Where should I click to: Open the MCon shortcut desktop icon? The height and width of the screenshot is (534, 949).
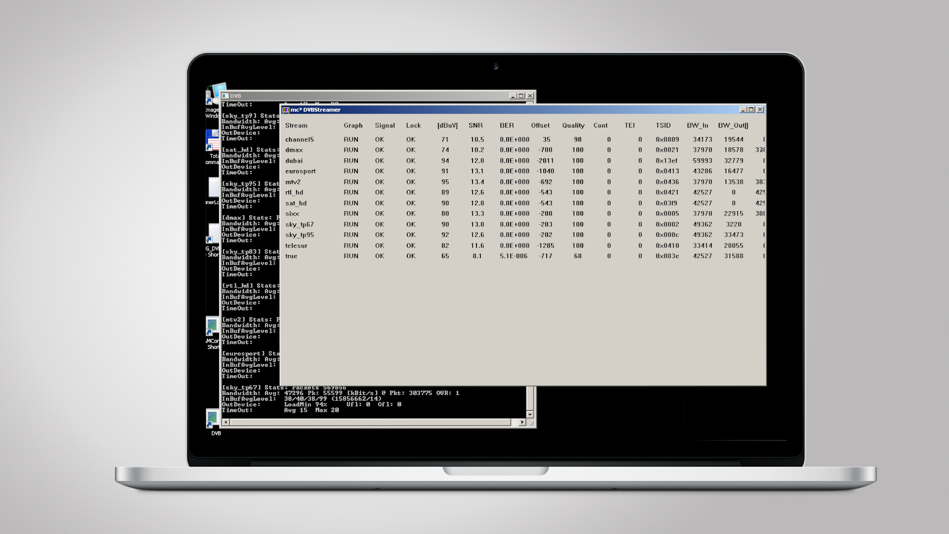point(213,326)
